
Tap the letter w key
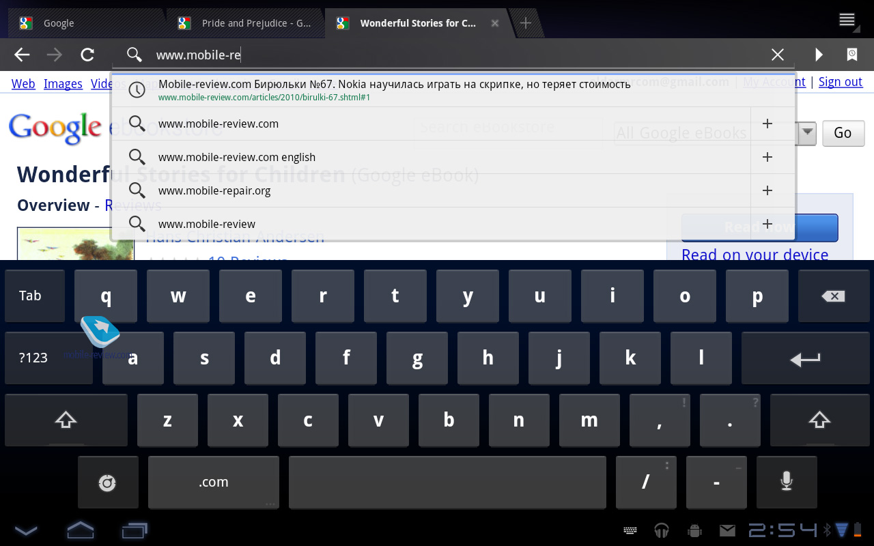[x=178, y=296]
